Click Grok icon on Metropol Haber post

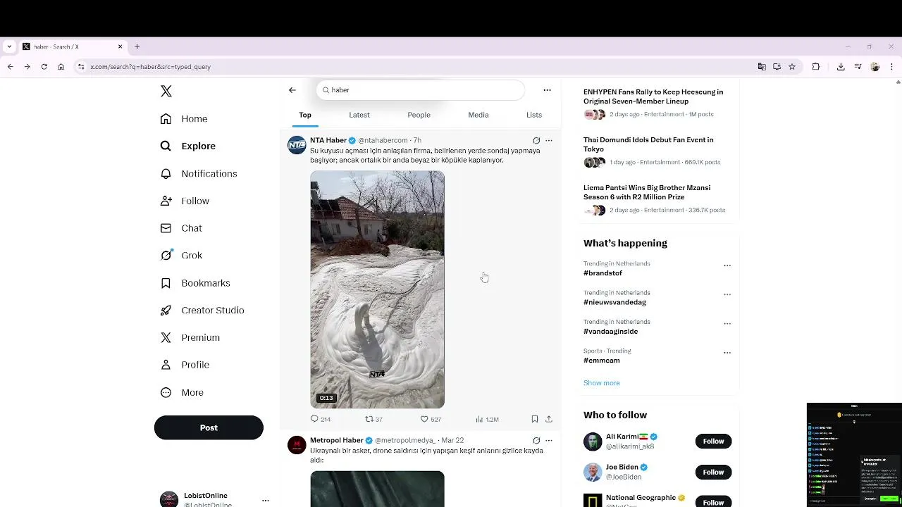(x=536, y=440)
